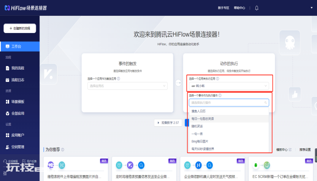This screenshot has height=181, width=317.
Task: Select the 随机笑话 option
Action: click(x=229, y=126)
